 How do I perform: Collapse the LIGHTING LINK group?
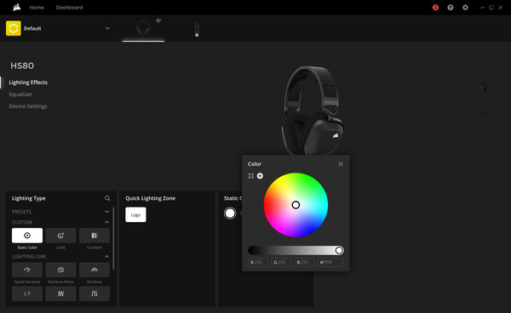tap(106, 257)
